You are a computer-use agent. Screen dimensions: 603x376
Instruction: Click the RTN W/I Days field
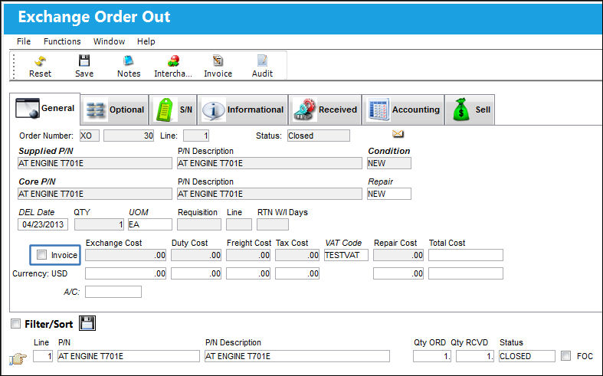coord(273,224)
